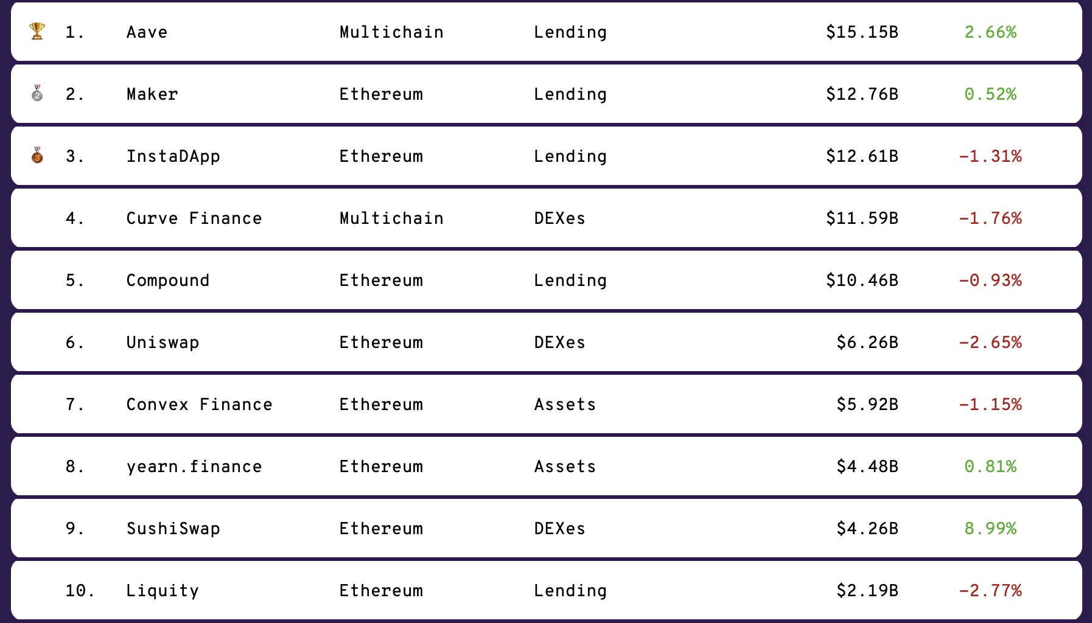This screenshot has height=623, width=1092.
Task: Open the Uniswap listing
Action: [x=163, y=342]
